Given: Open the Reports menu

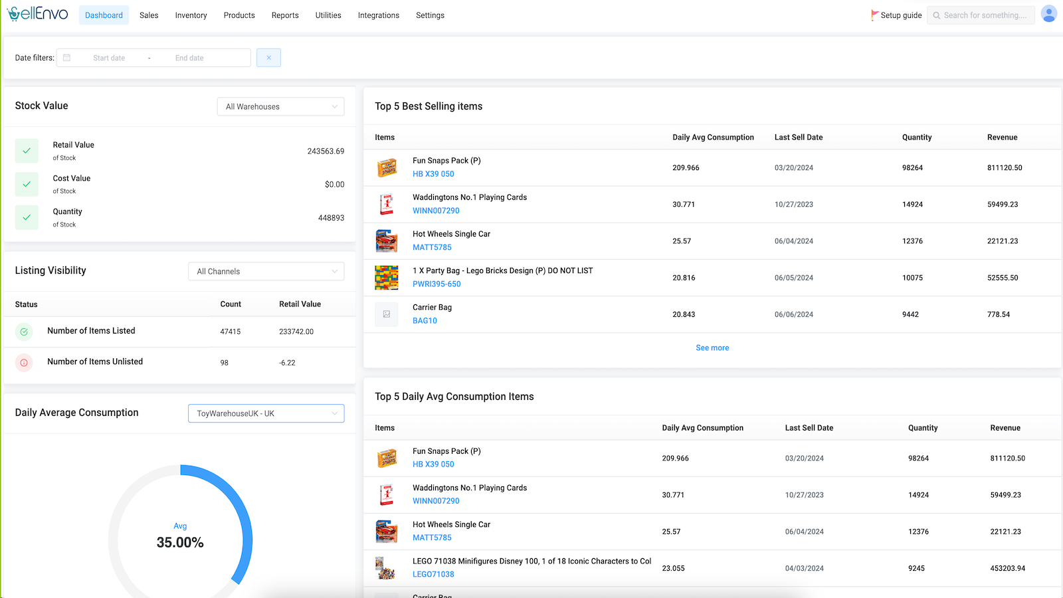Looking at the screenshot, I should (x=285, y=15).
